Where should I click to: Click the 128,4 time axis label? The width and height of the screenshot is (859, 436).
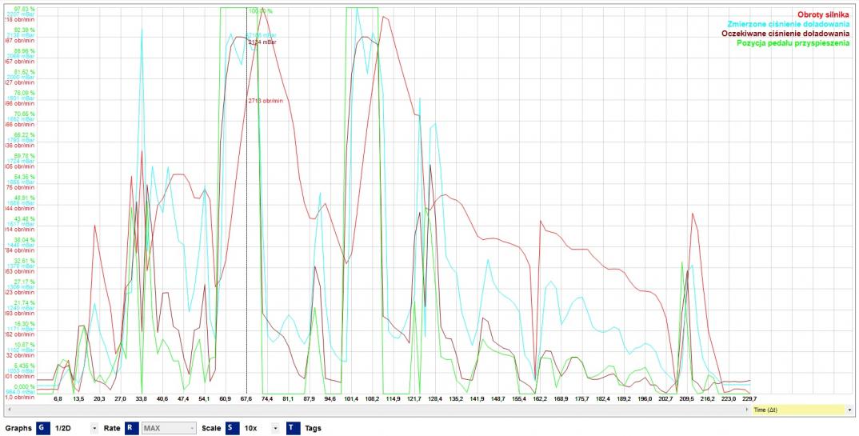click(x=435, y=398)
